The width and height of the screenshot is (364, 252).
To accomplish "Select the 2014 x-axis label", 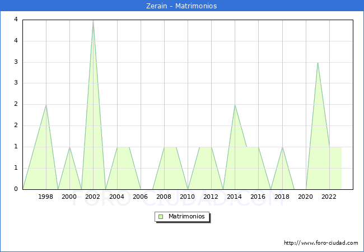I will [x=235, y=197].
